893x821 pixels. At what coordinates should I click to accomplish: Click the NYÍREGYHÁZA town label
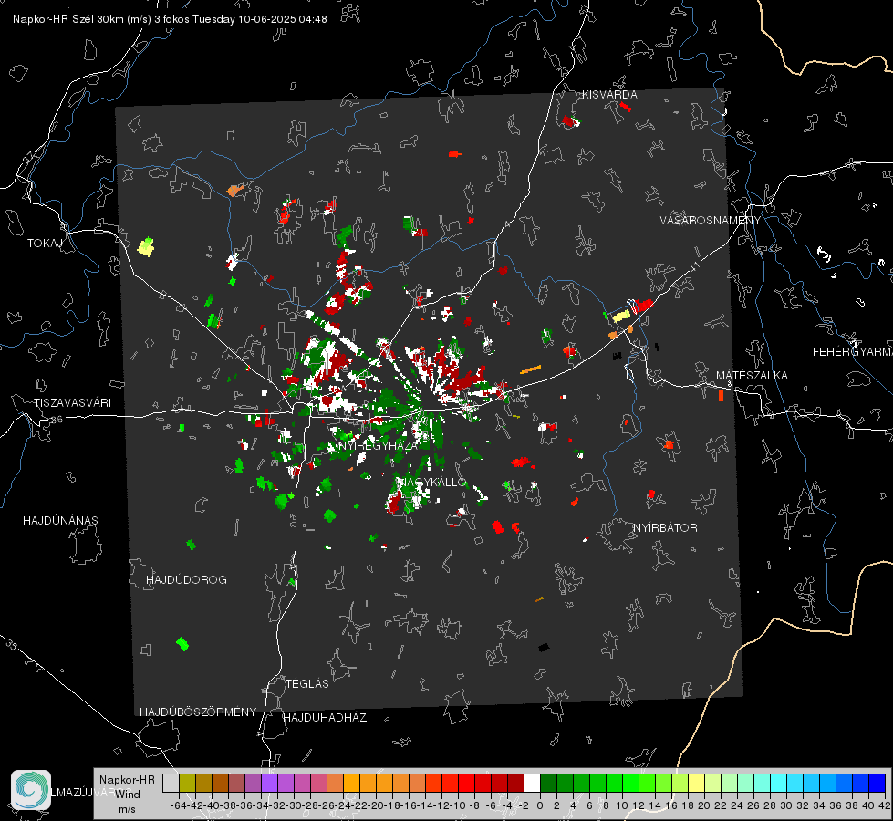click(377, 445)
